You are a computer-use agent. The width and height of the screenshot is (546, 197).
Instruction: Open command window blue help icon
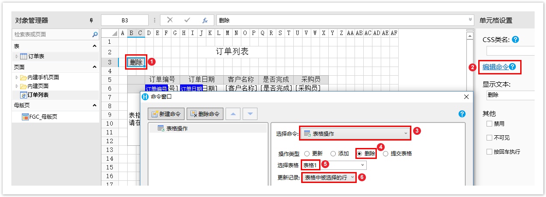[x=462, y=114]
